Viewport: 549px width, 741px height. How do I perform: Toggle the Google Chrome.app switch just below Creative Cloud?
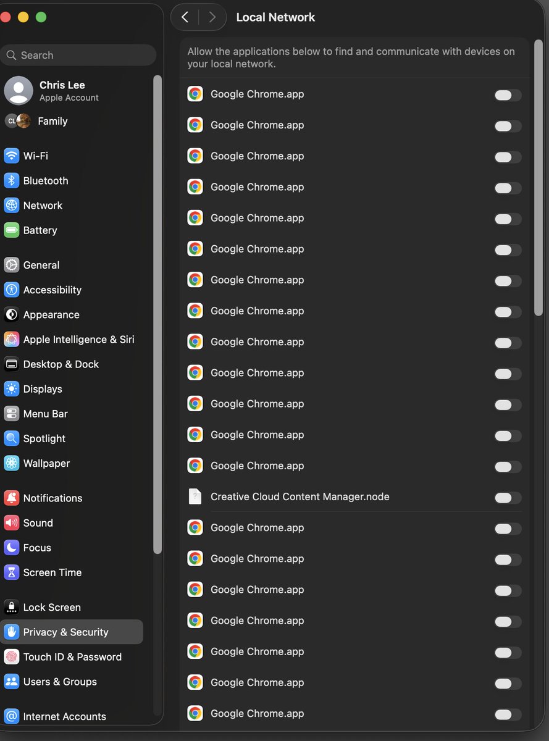point(508,528)
